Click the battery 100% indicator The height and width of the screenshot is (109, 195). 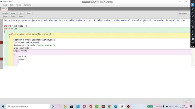pyautogui.click(x=150, y=106)
